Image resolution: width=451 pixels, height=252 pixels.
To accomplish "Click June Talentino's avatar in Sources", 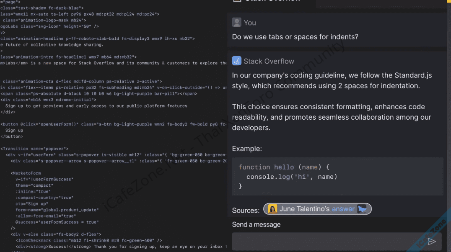I will coord(272,209).
